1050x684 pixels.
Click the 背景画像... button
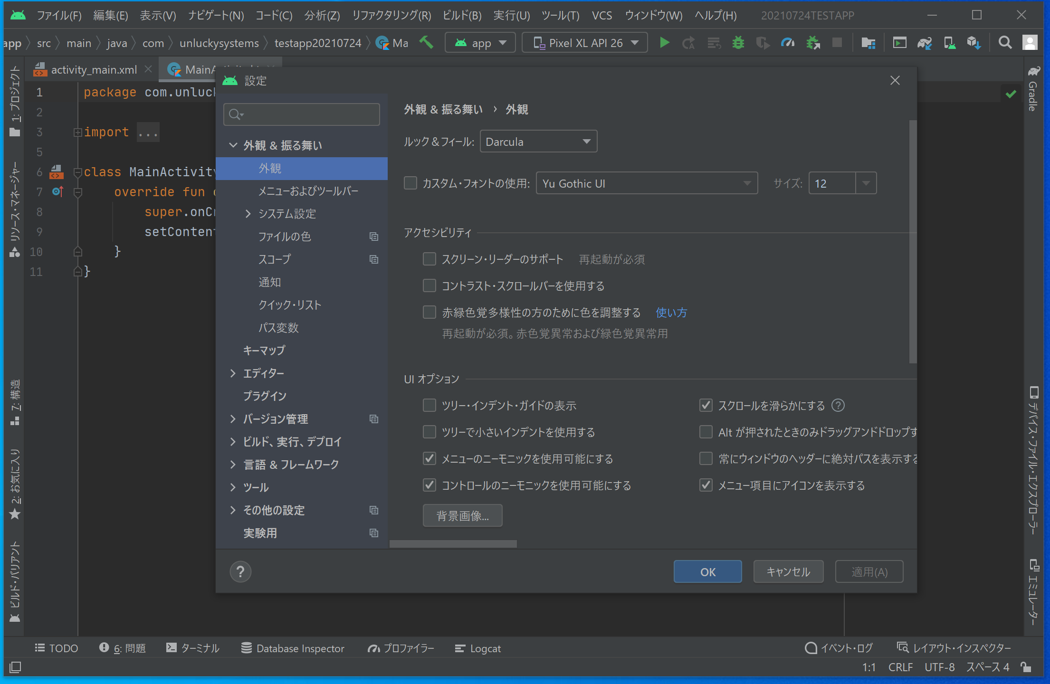(462, 516)
